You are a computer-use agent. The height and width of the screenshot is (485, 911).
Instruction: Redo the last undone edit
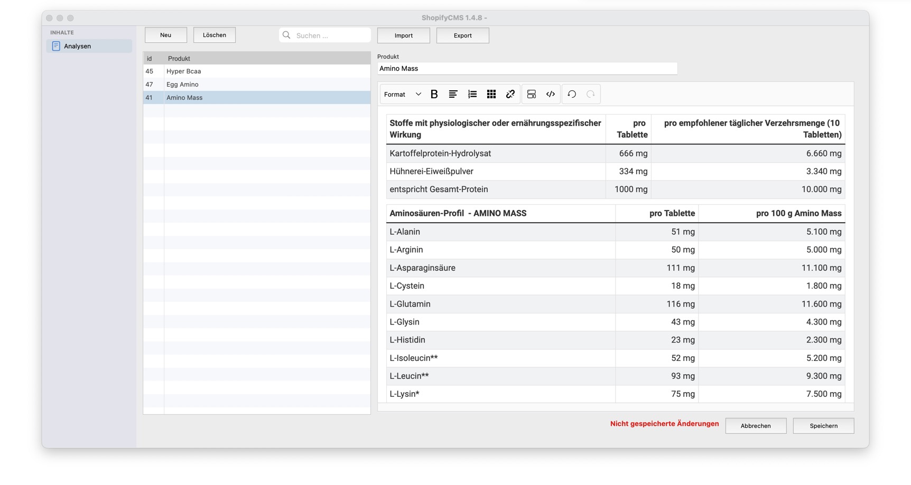pos(590,94)
